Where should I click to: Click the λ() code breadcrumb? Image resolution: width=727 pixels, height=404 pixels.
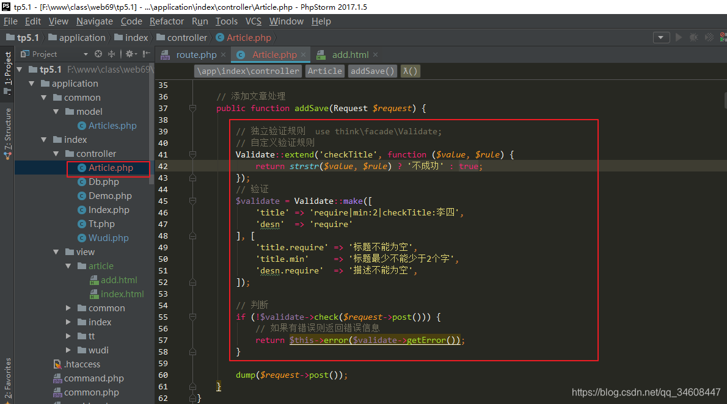(411, 71)
